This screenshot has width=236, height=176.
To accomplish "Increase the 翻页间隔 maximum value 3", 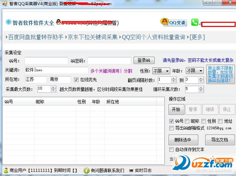I will pos(201,78).
